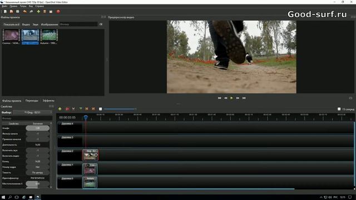Open the Дорожка 0 track menu arrow
The height and width of the screenshot is (200, 356).
tap(60, 178)
